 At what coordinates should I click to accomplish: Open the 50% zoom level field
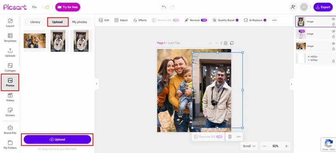276,146
